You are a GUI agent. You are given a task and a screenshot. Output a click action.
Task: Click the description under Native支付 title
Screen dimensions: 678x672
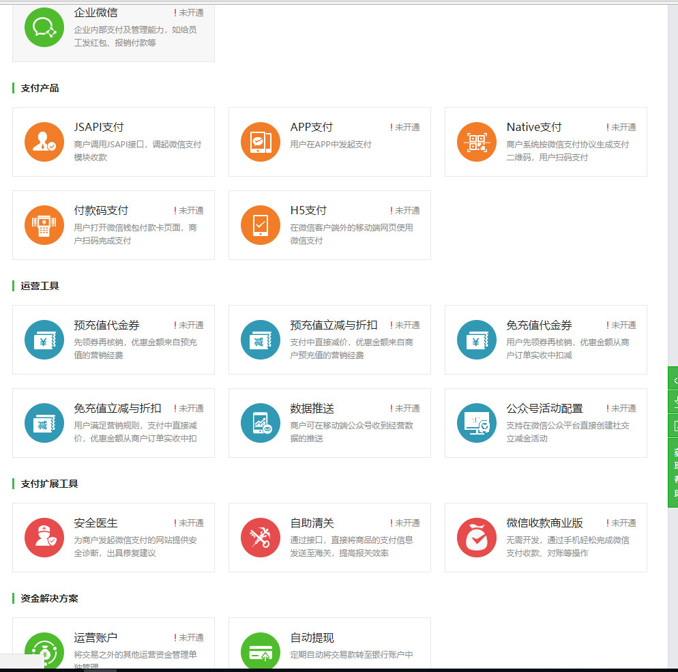click(568, 151)
